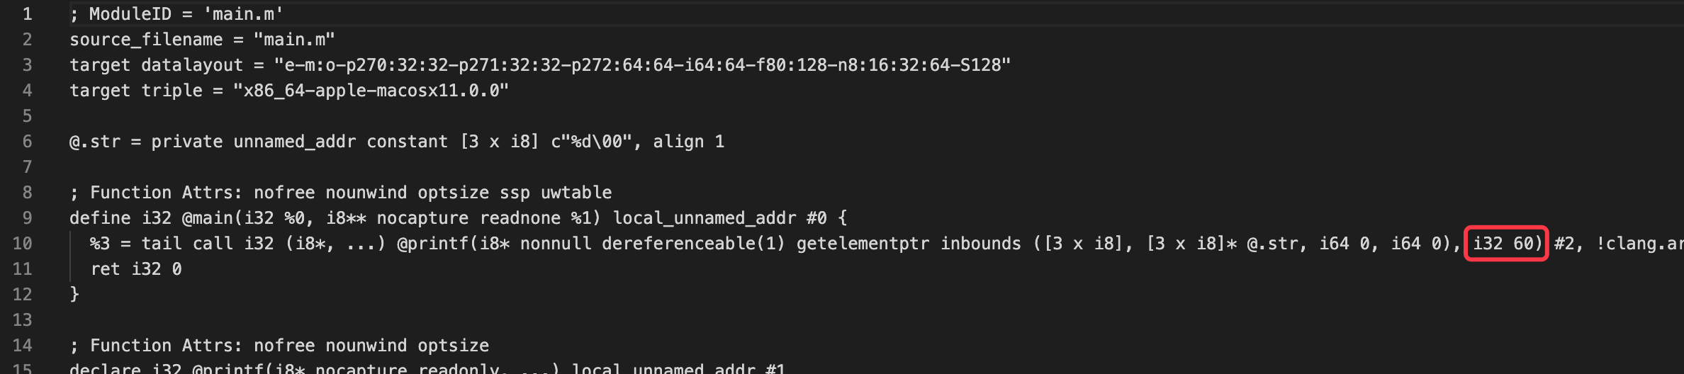Click the closing brace on line 12
This screenshot has height=374, width=1684.
coord(74,295)
